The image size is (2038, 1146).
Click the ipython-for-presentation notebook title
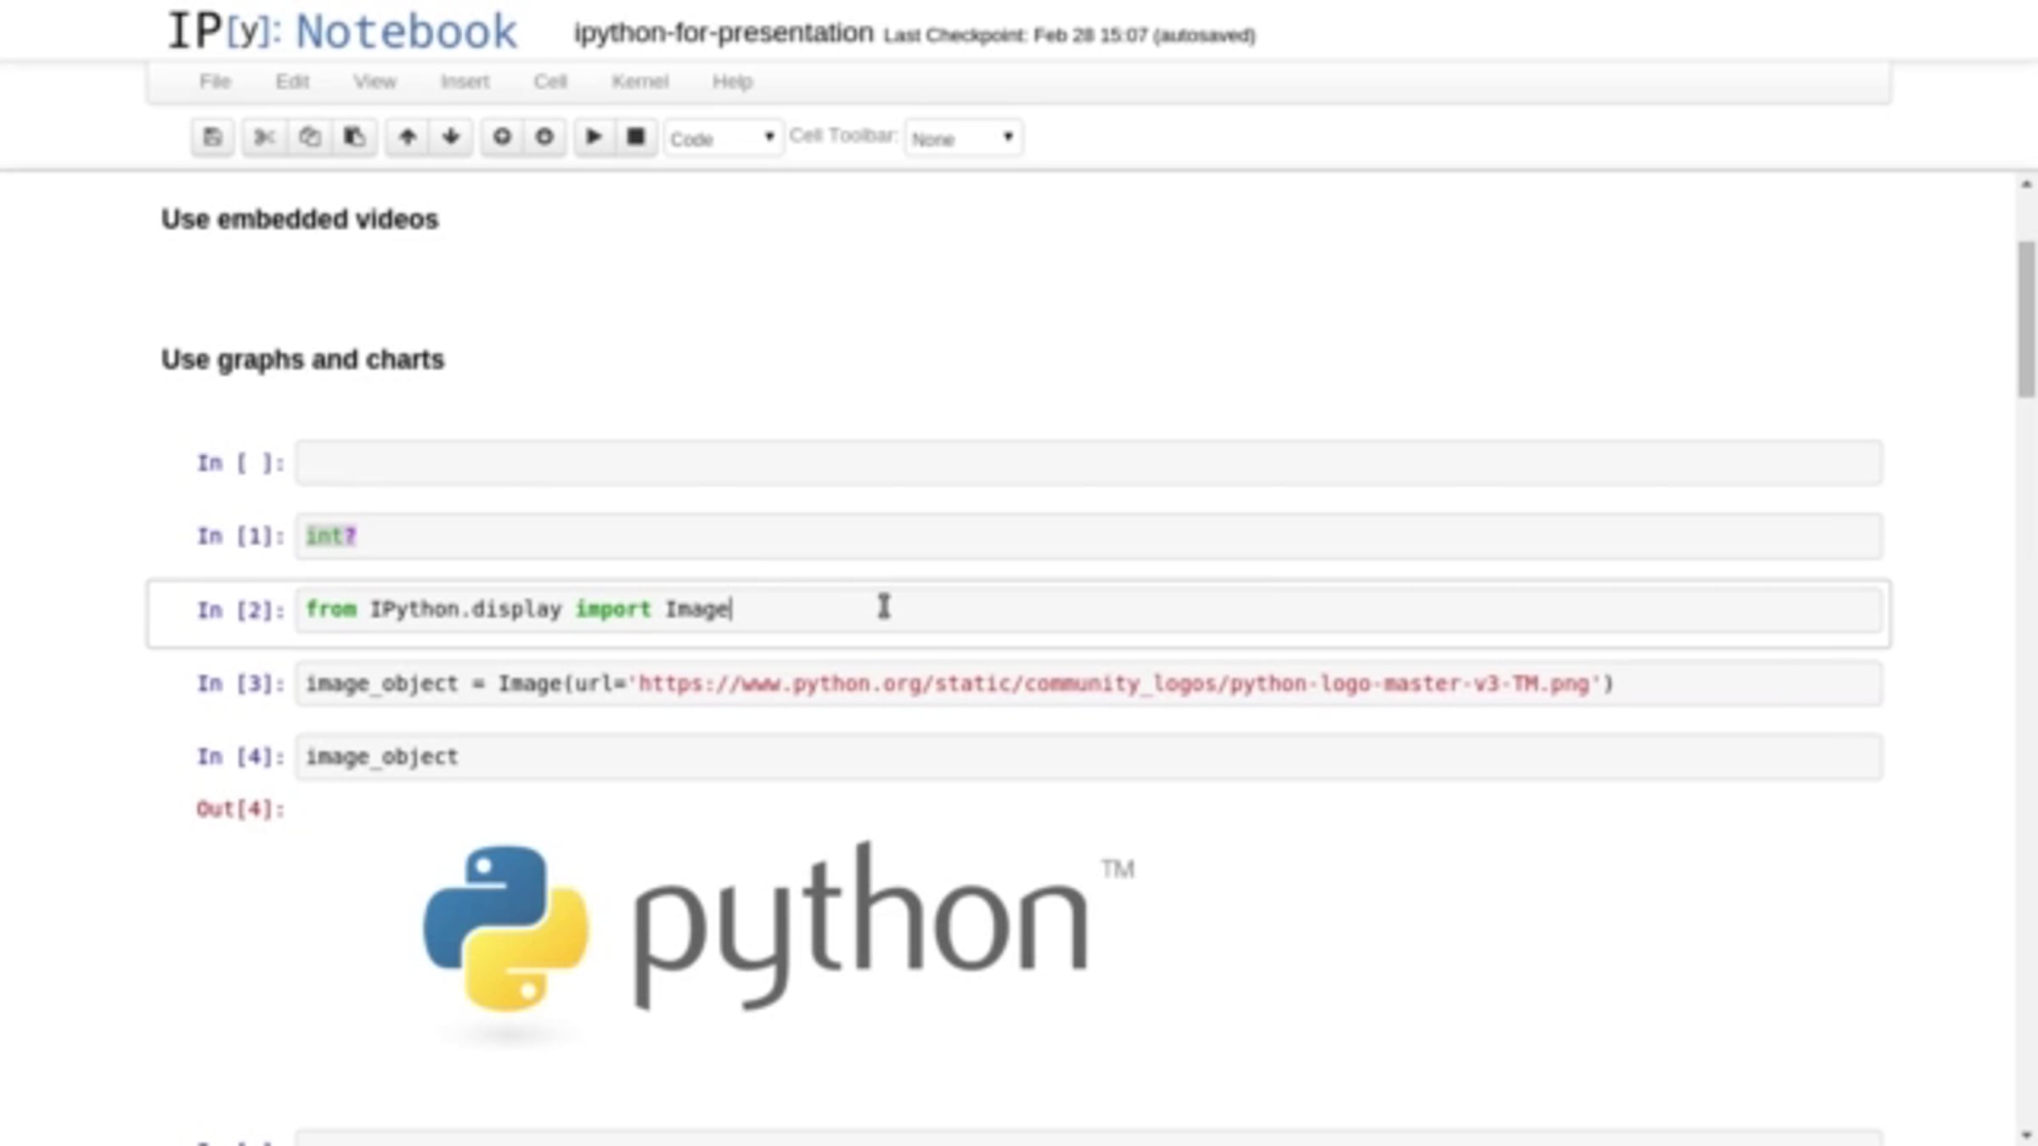tap(723, 33)
